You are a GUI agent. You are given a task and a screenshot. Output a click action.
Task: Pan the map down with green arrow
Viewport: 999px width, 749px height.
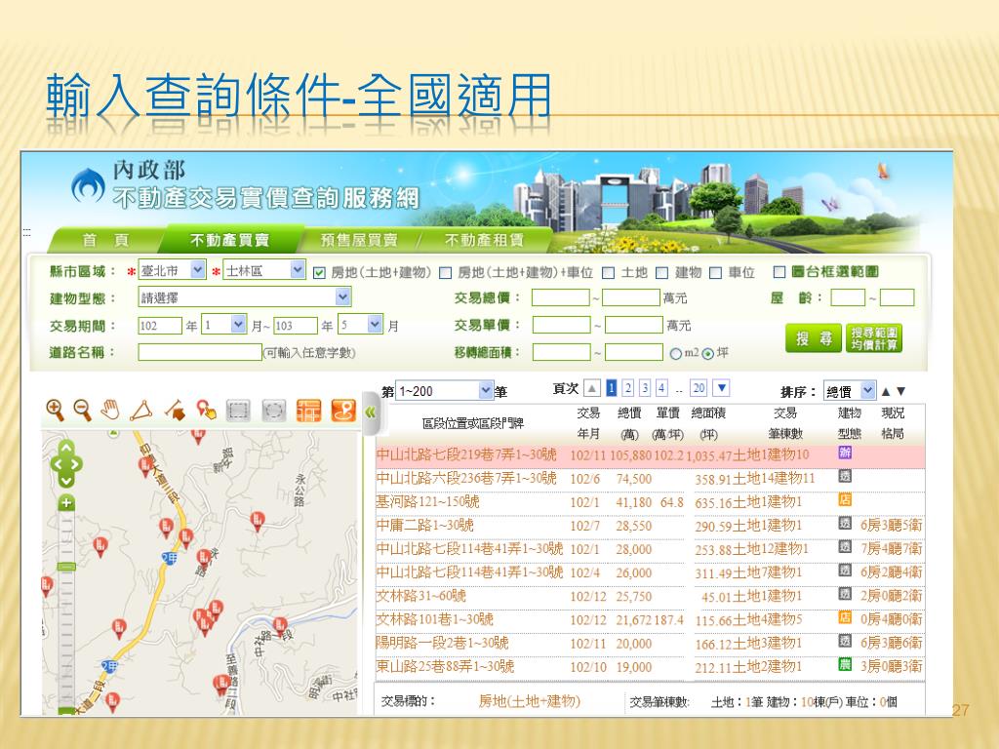click(67, 480)
